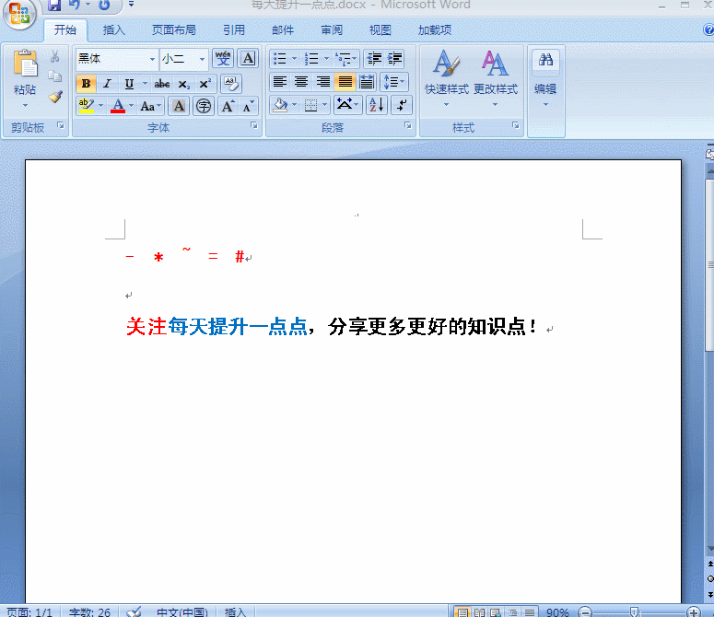
Task: Expand underline style dropdown arrow
Action: pos(145,84)
